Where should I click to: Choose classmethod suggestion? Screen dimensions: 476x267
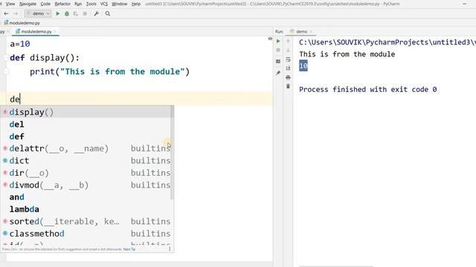click(x=87, y=234)
